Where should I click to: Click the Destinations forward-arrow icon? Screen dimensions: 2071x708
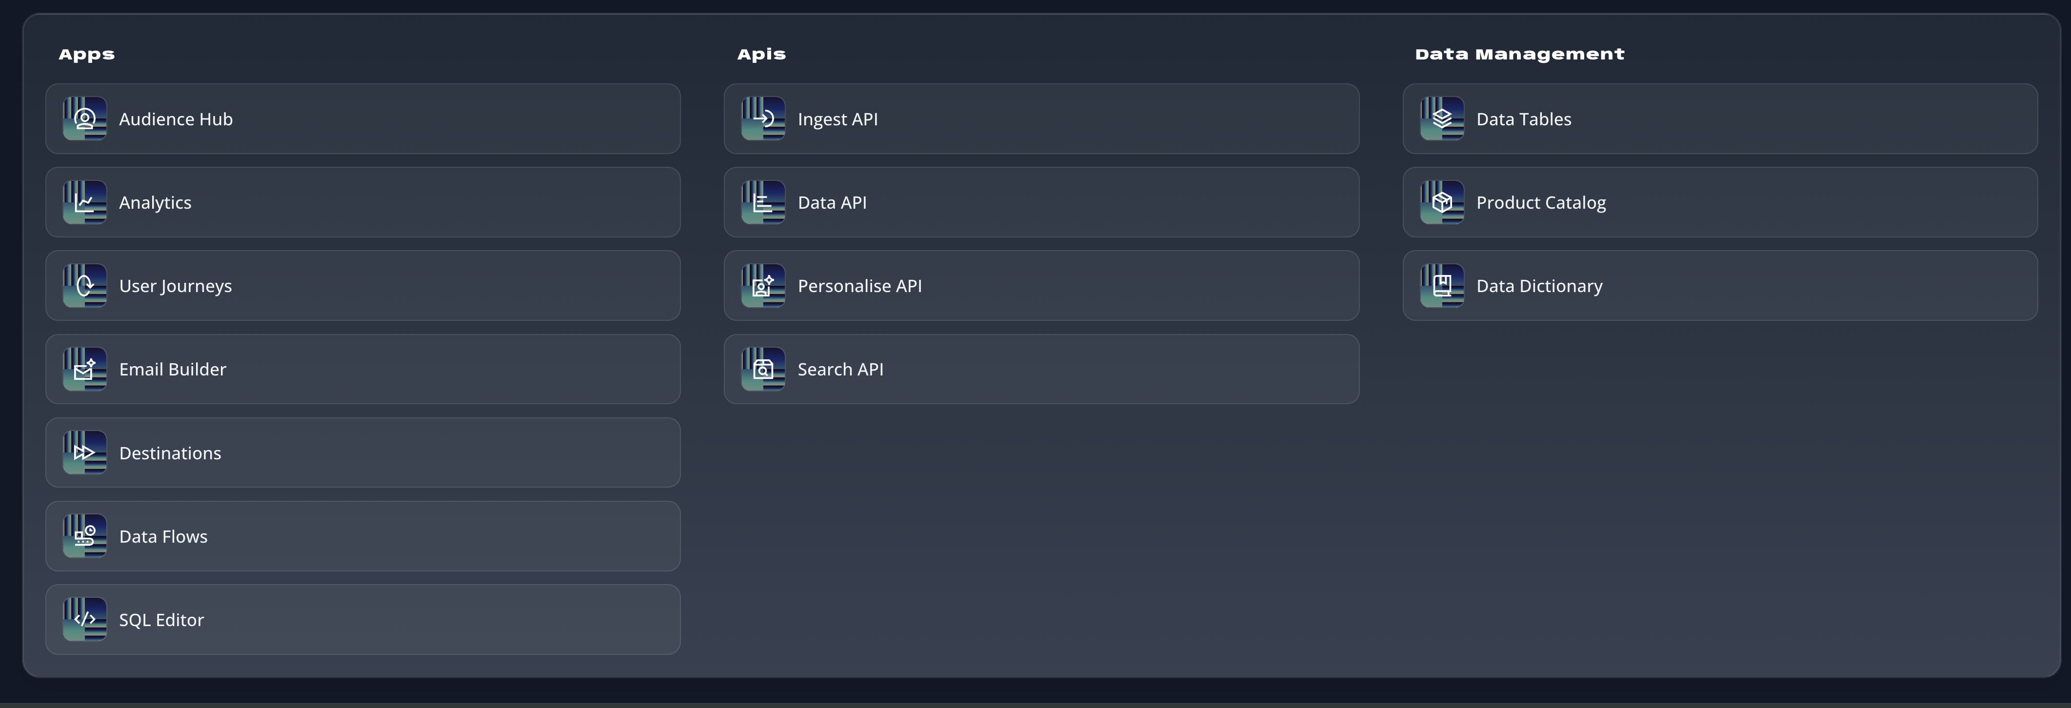(x=84, y=453)
